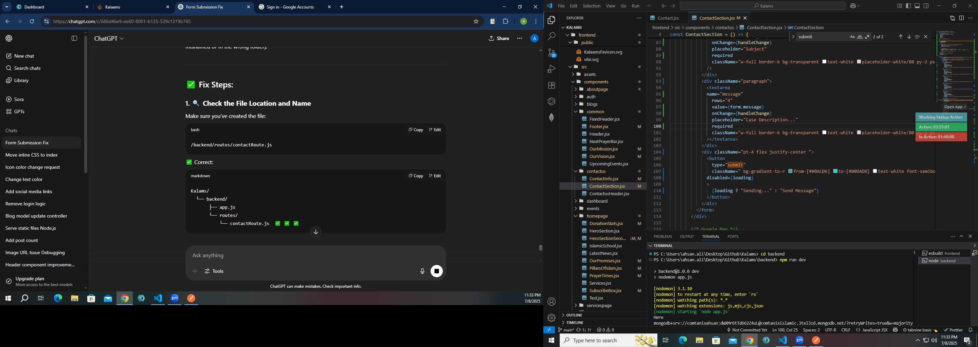Image resolution: width=978 pixels, height=347 pixels.
Task: Click color swatch before from-[#00ACD6]
Action: (790, 171)
